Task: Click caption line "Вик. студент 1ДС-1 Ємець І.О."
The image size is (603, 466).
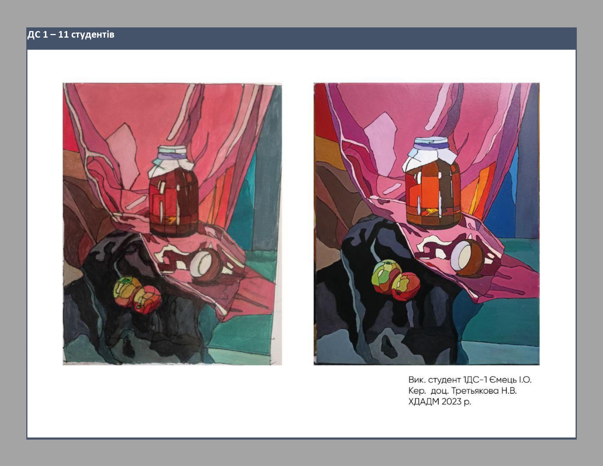Action: click(x=470, y=380)
